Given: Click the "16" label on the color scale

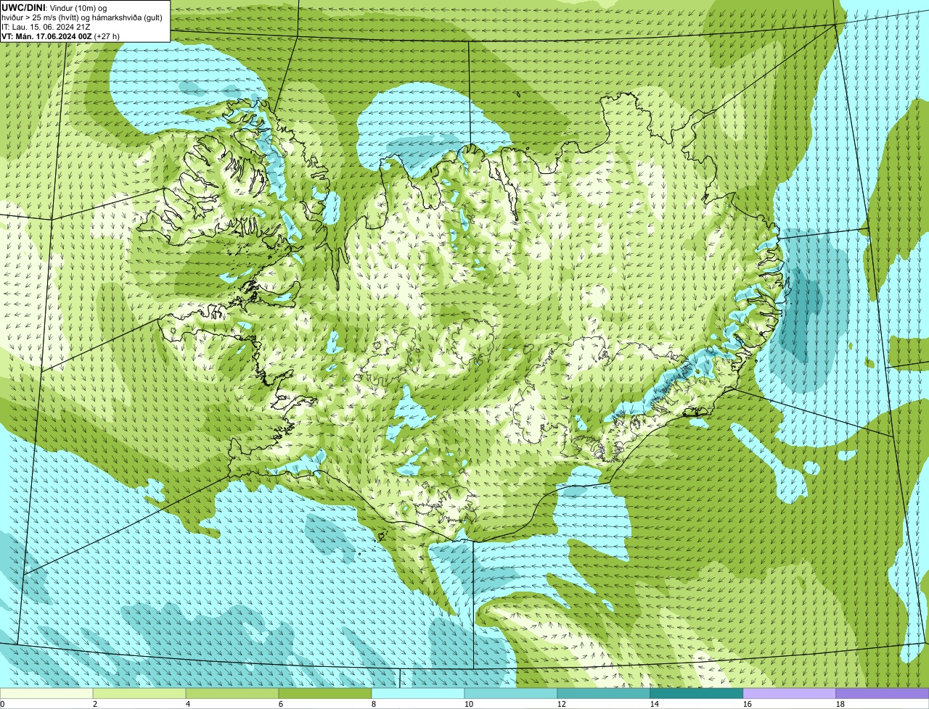Looking at the screenshot, I should point(748,704).
